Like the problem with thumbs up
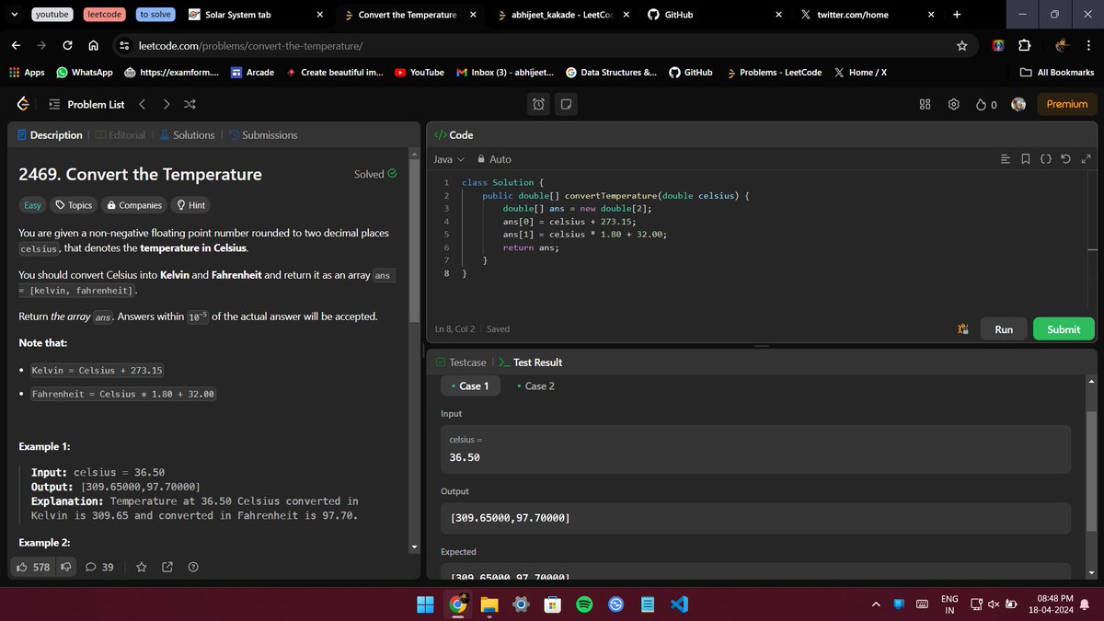The image size is (1104, 621). (x=33, y=567)
